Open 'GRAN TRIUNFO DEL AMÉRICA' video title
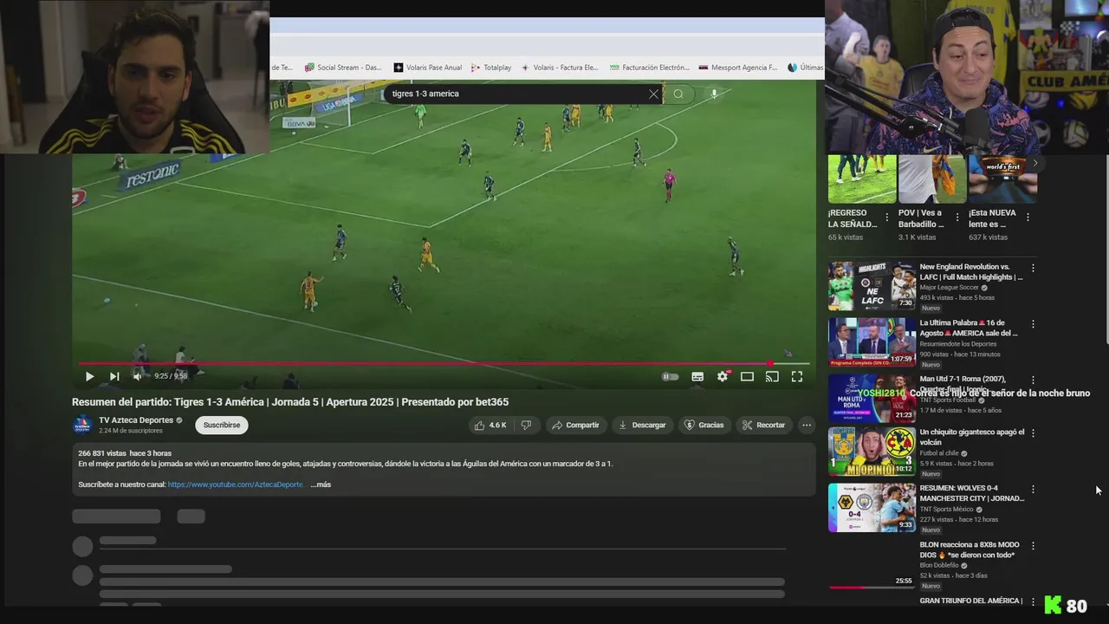The image size is (1109, 624). pyautogui.click(x=971, y=601)
